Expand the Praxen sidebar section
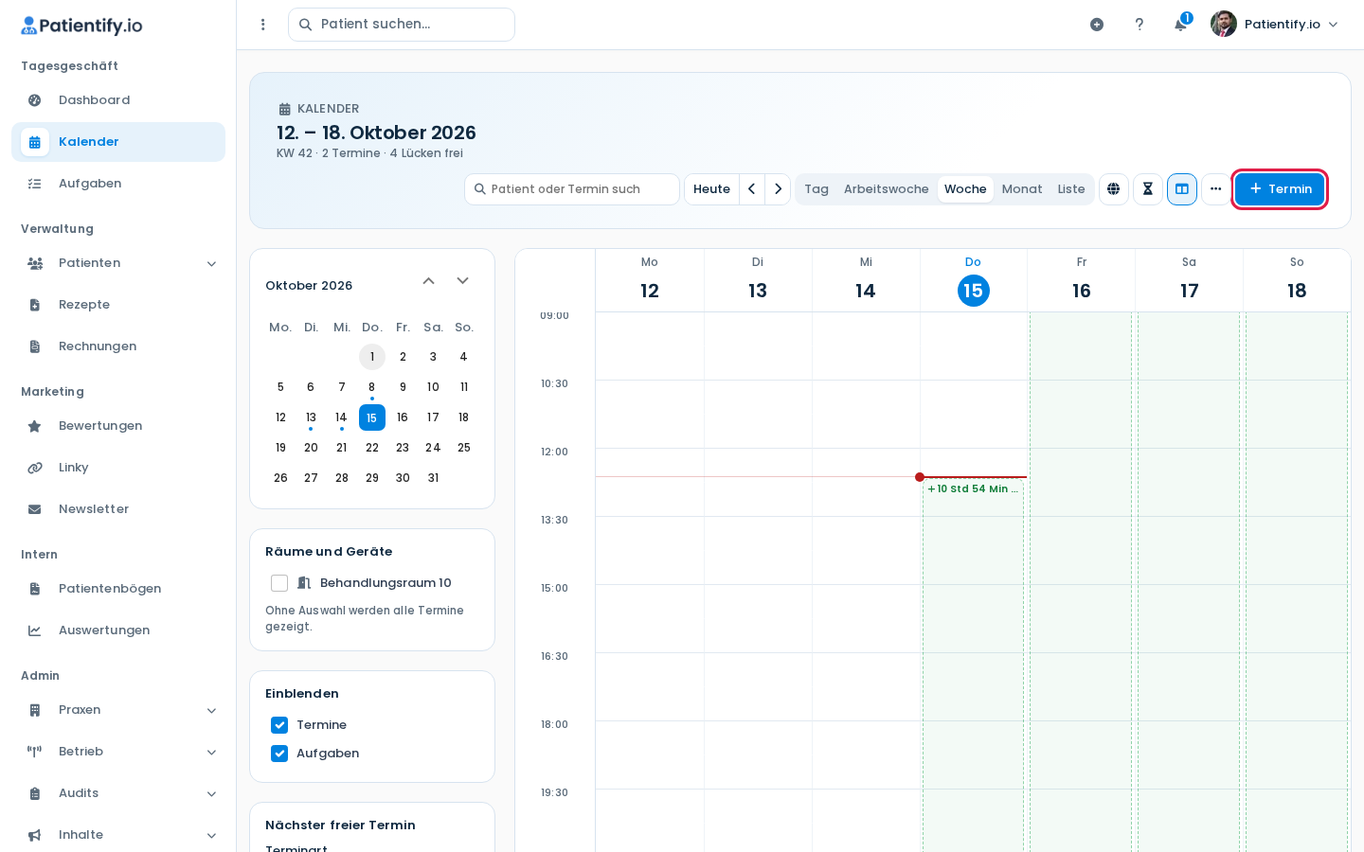This screenshot has width=1364, height=852. [x=118, y=710]
